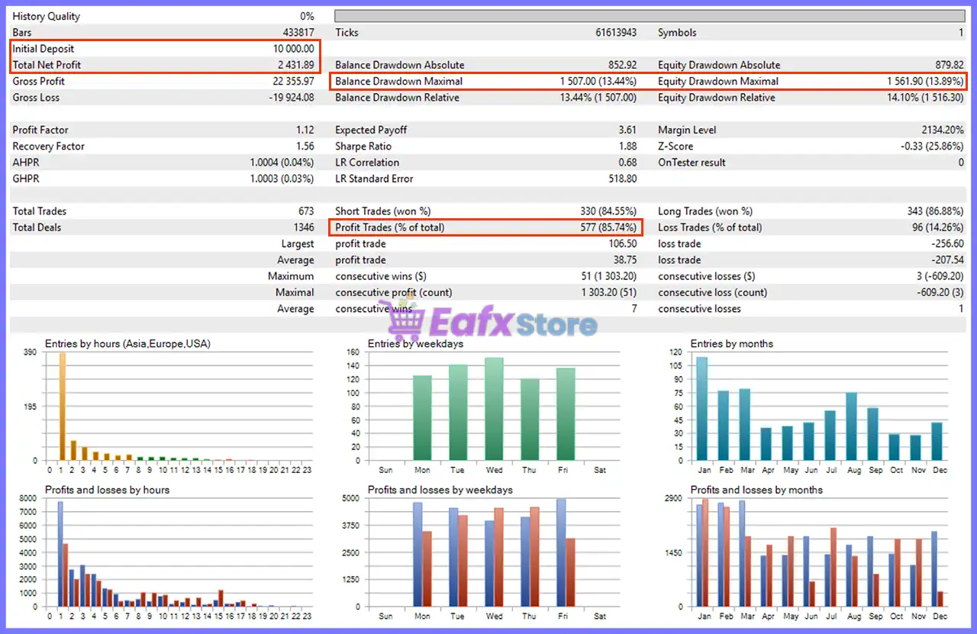Click the Gross Profit value '22 355.97'
Screen dimensions: 977x634
coord(293,81)
